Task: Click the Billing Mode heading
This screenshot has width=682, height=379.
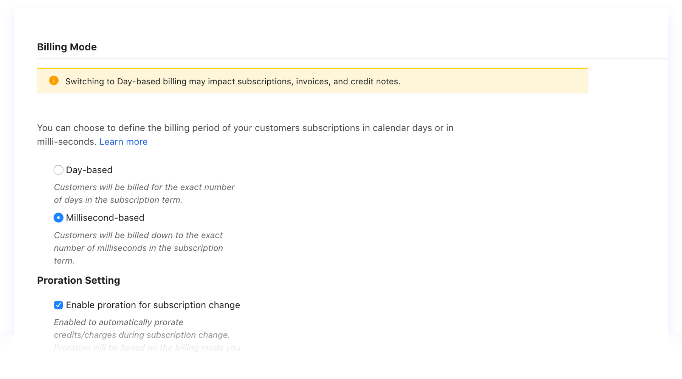Action: [67, 47]
